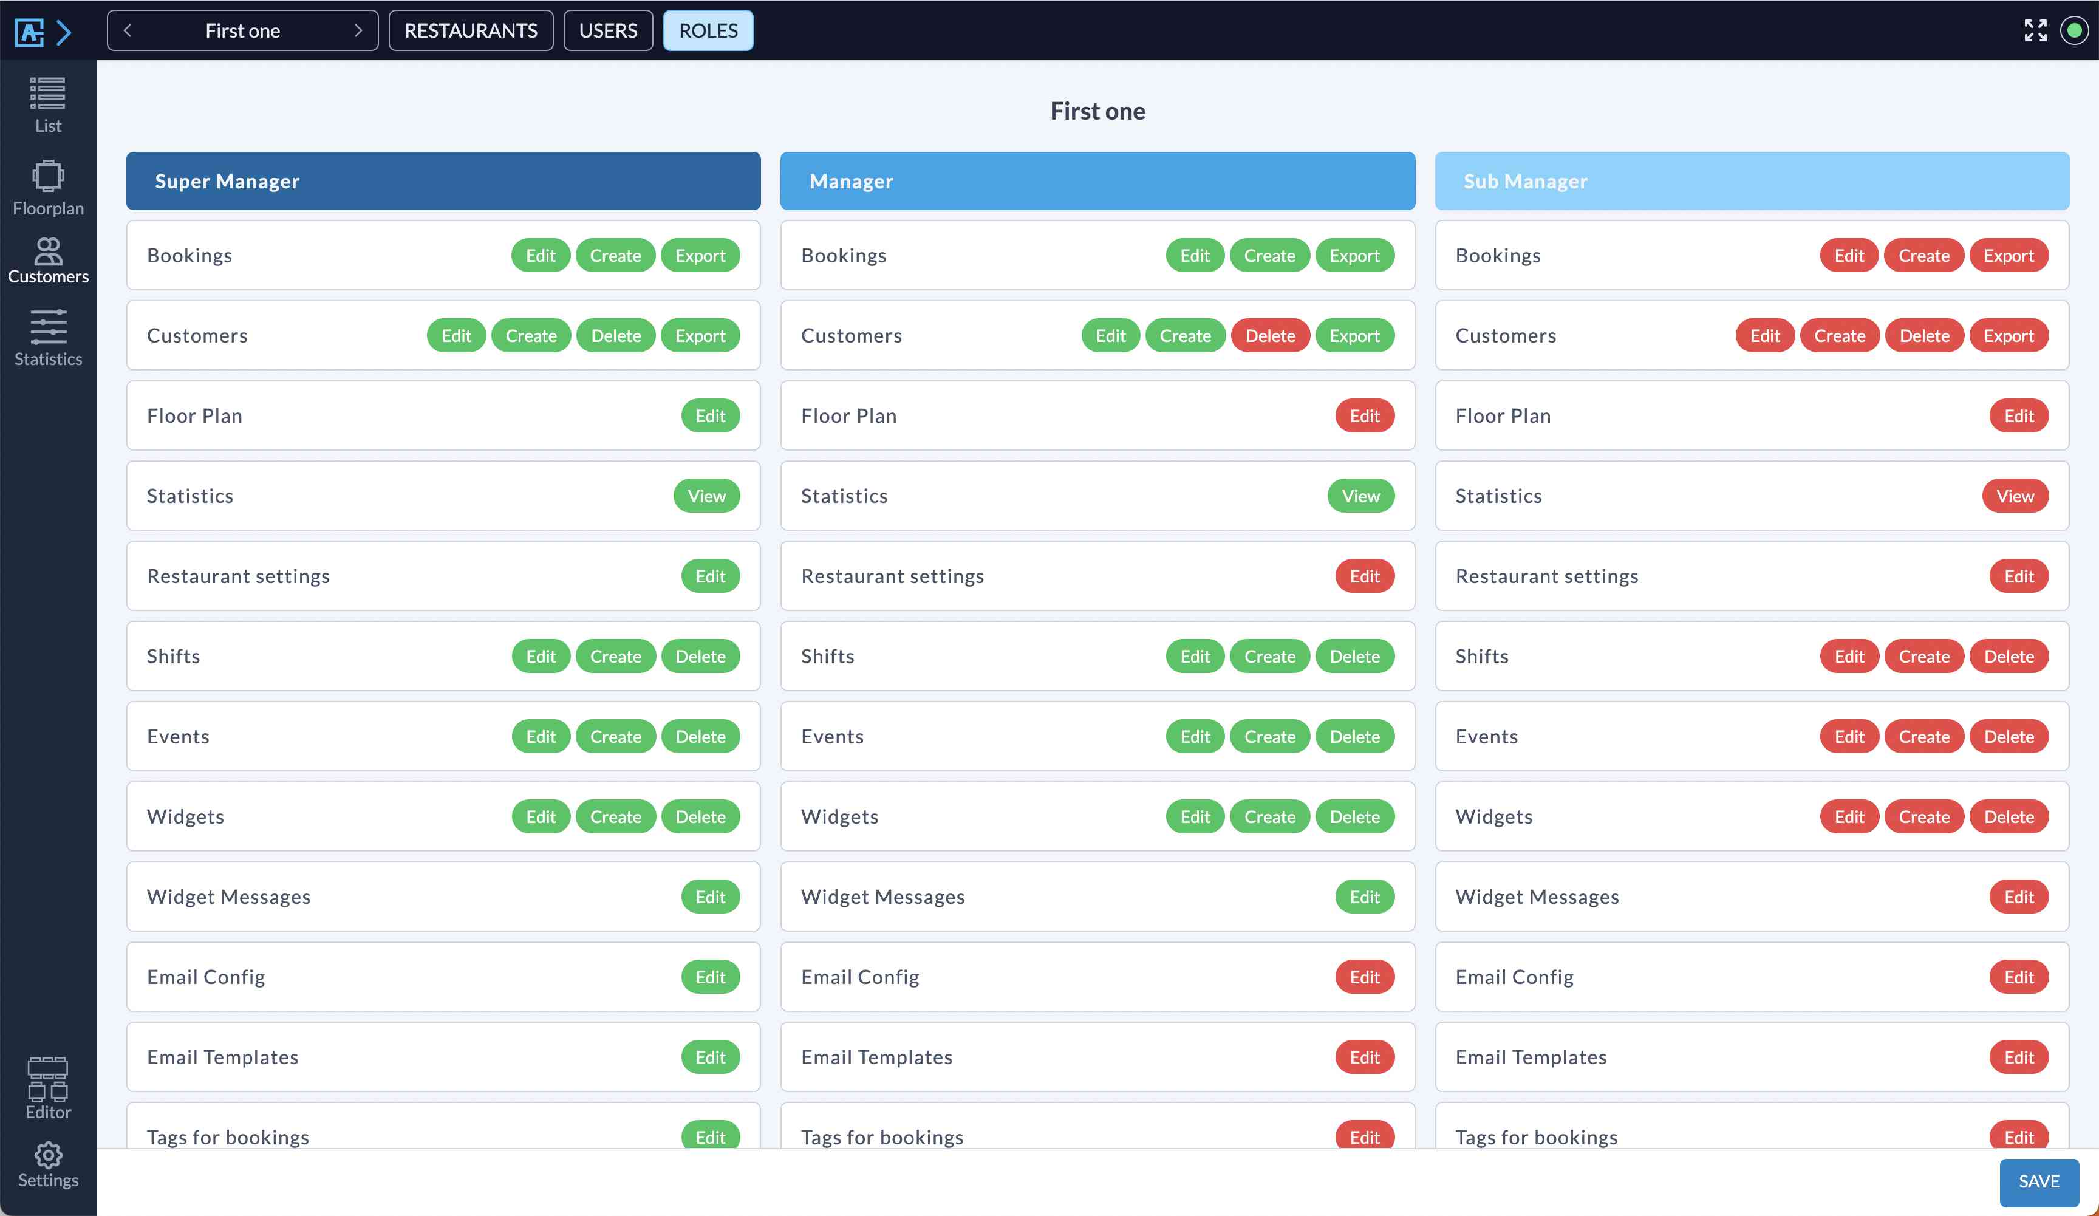Image resolution: width=2099 pixels, height=1216 pixels.
Task: Toggle Super Manager Shifts Delete permission
Action: pyautogui.click(x=700, y=657)
